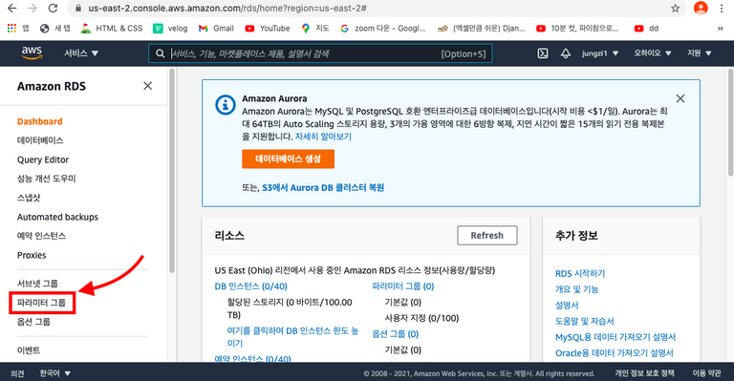Open the DB 인스턴스 (0/40) link
This screenshot has height=381, width=734.
[251, 286]
